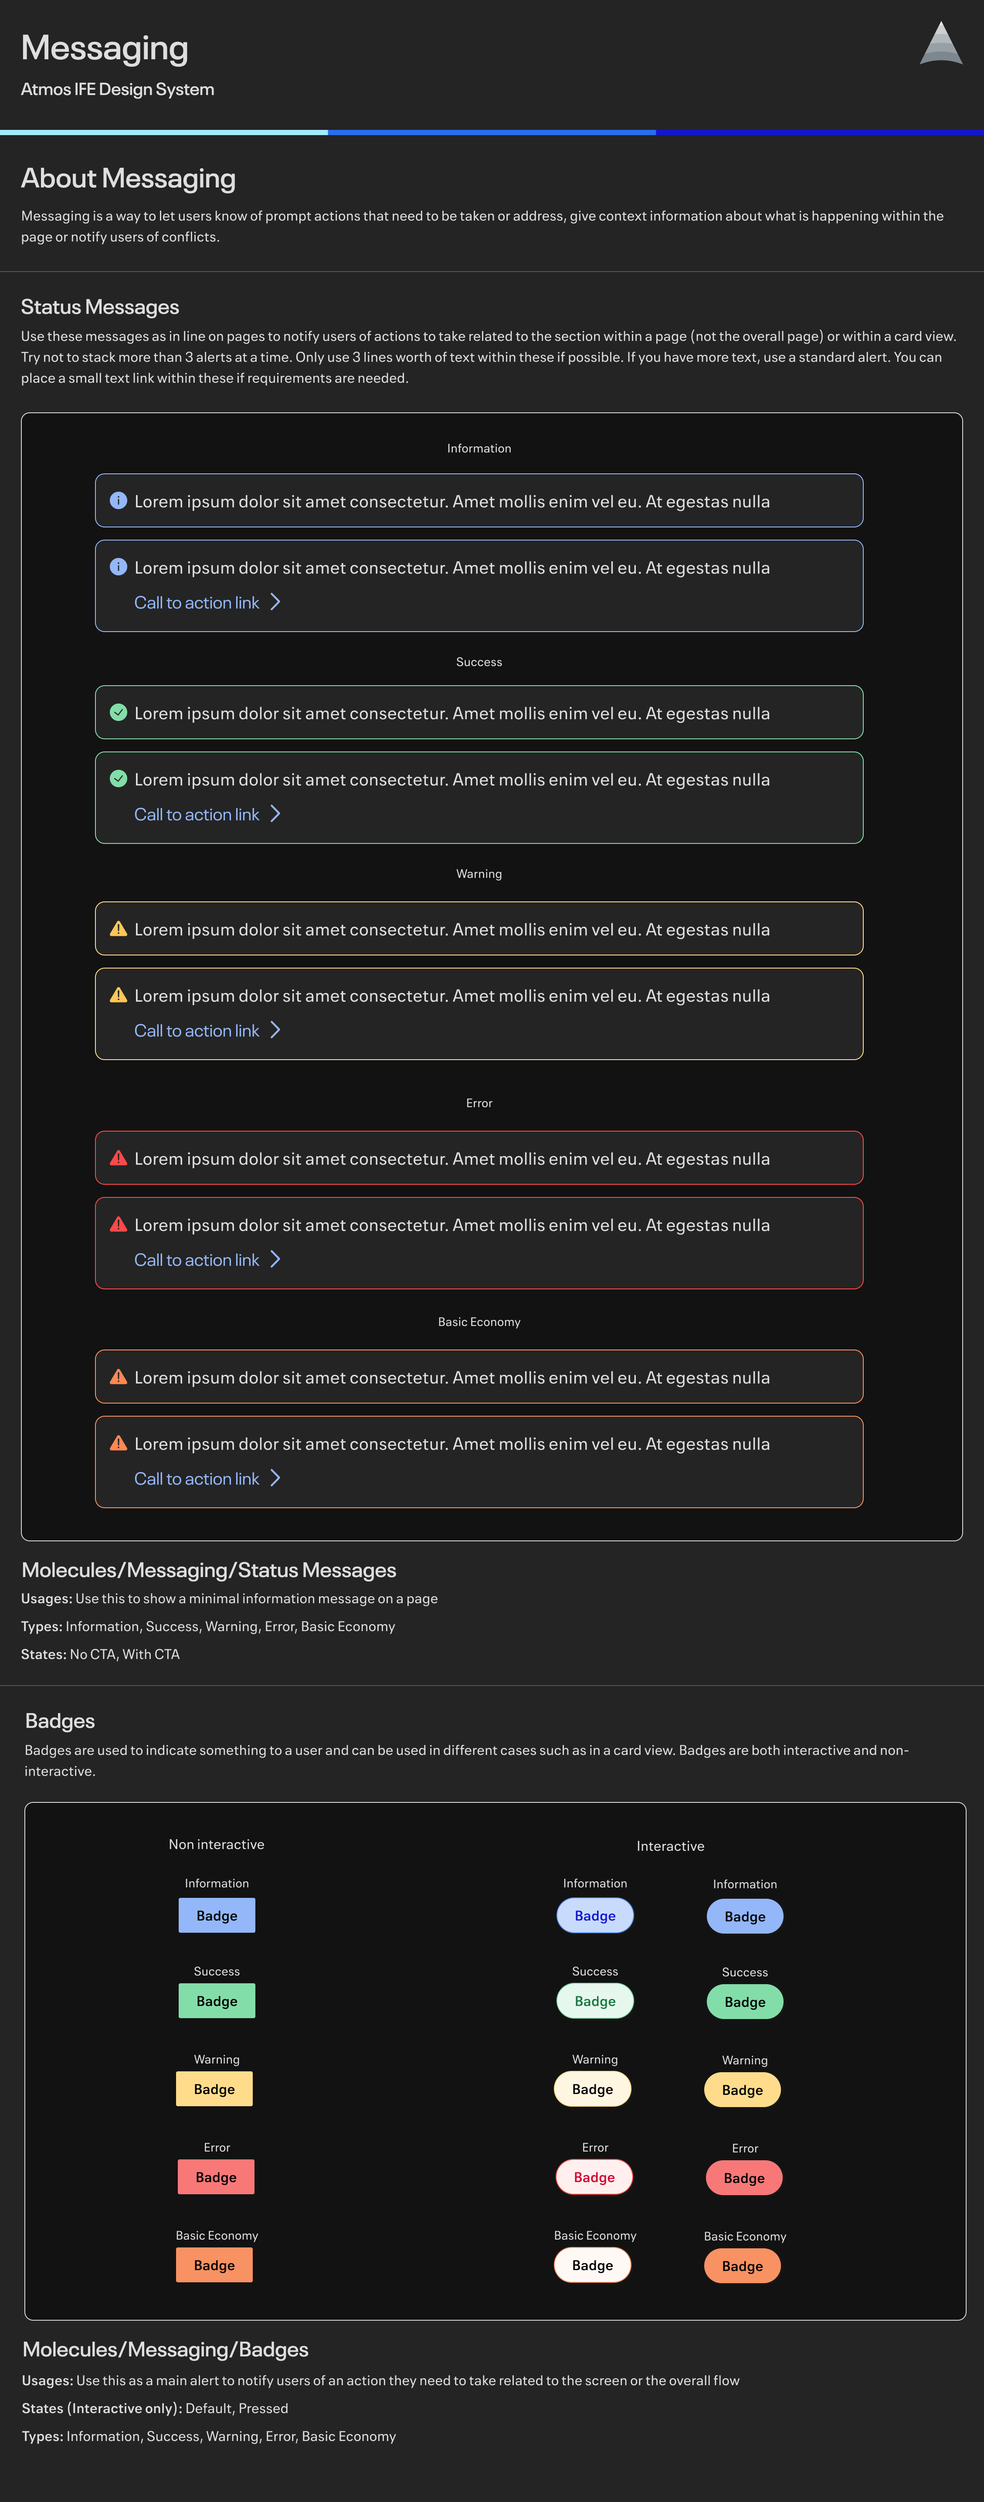Click green checkmark icon in Success message with link

[x=119, y=778]
